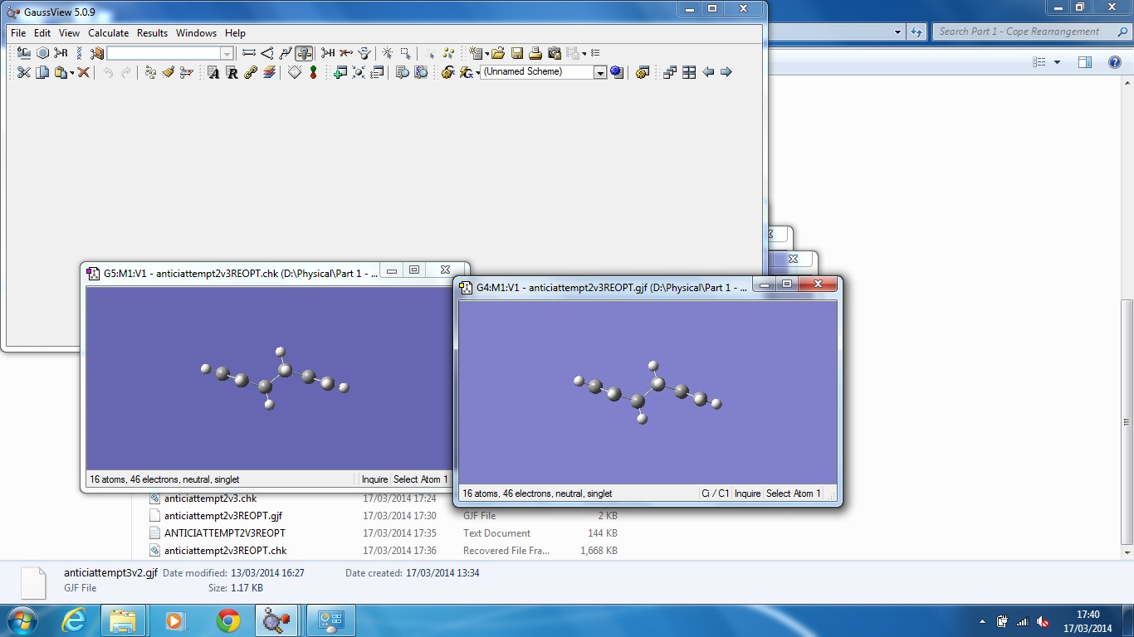Select the Invert About Atom tool

(x=364, y=53)
